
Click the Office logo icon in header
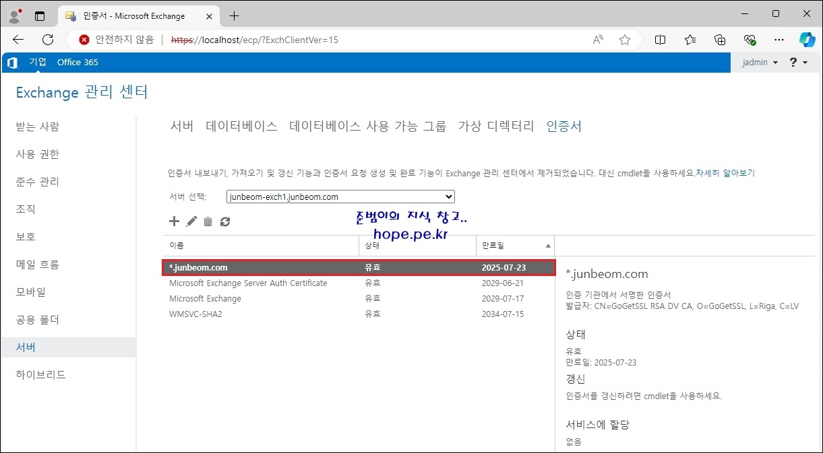(x=12, y=63)
